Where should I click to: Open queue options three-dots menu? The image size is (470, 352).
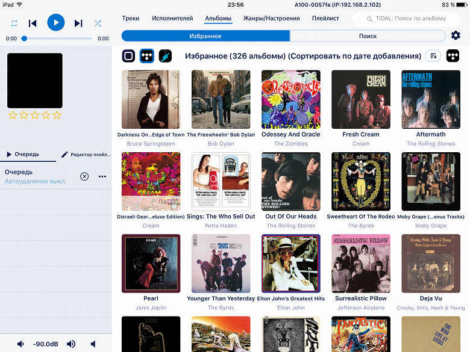pyautogui.click(x=102, y=176)
